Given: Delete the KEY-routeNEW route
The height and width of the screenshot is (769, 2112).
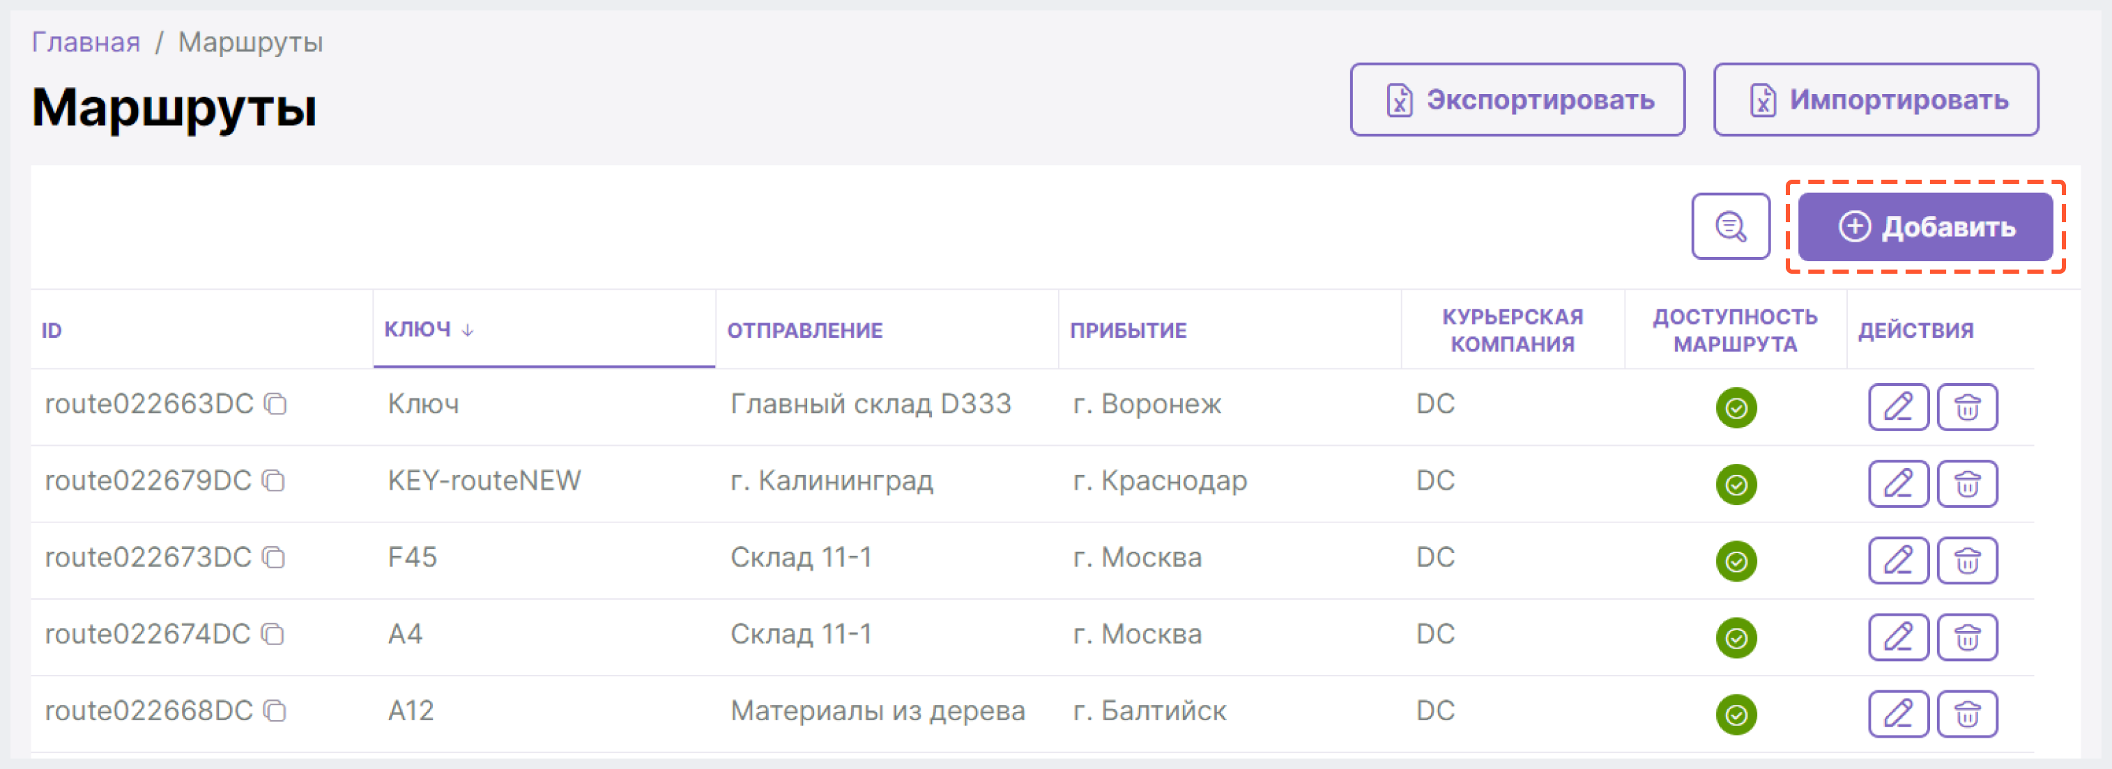Looking at the screenshot, I should point(1967,484).
